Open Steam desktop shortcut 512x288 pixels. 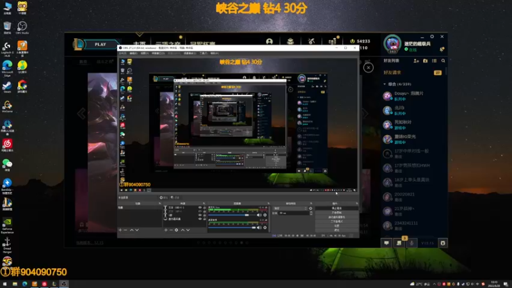click(7, 87)
